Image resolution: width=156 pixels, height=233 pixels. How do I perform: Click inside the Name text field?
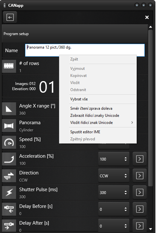(85, 50)
